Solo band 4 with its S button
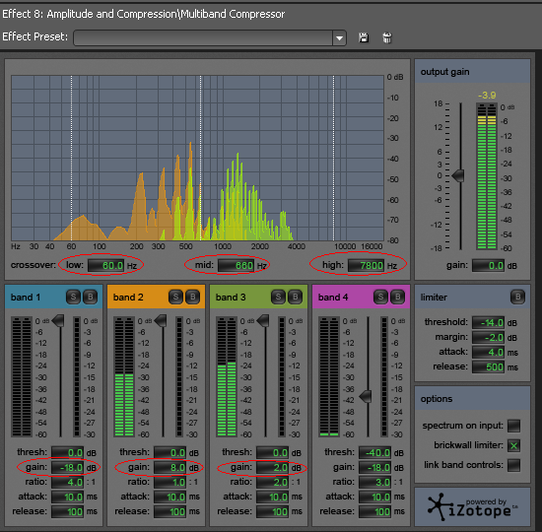This screenshot has height=532, width=542. coord(380,297)
